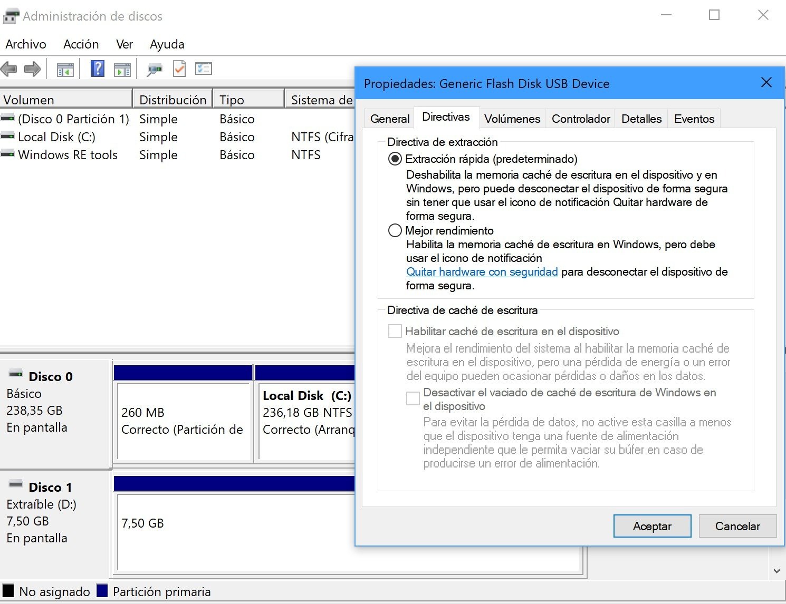Select Extracción rápida (predeterminado) option
This screenshot has height=604, width=786.
coord(394,158)
